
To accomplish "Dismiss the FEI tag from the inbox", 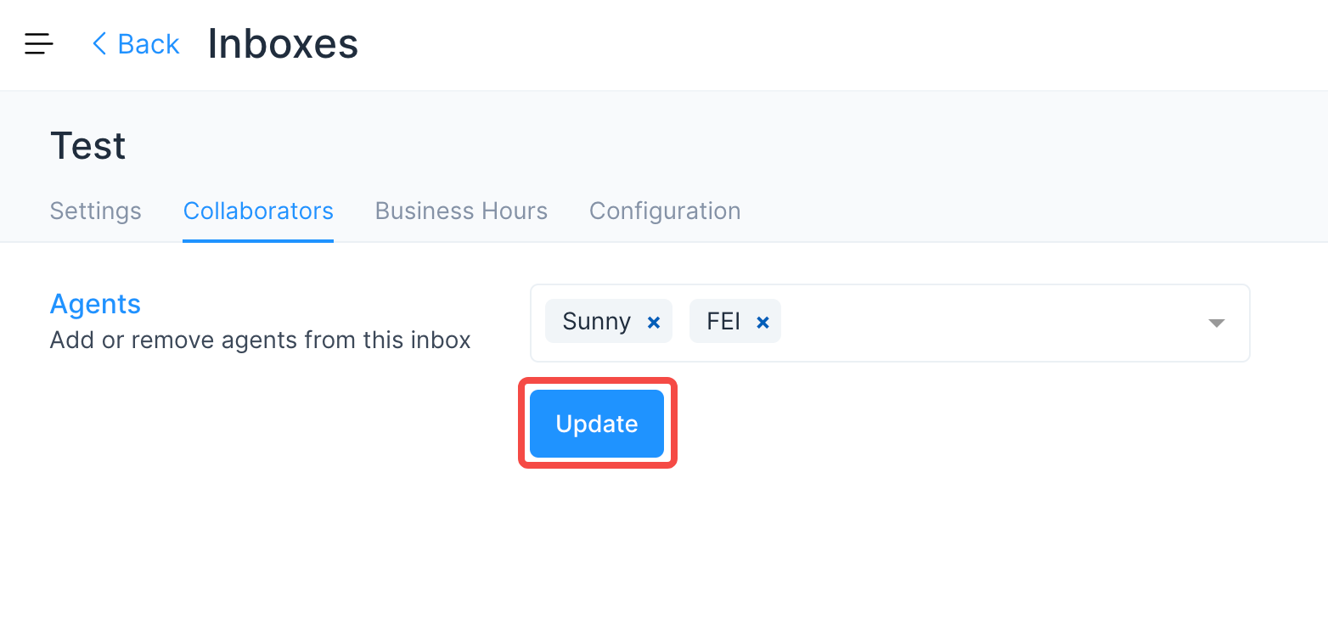I will (x=762, y=322).
